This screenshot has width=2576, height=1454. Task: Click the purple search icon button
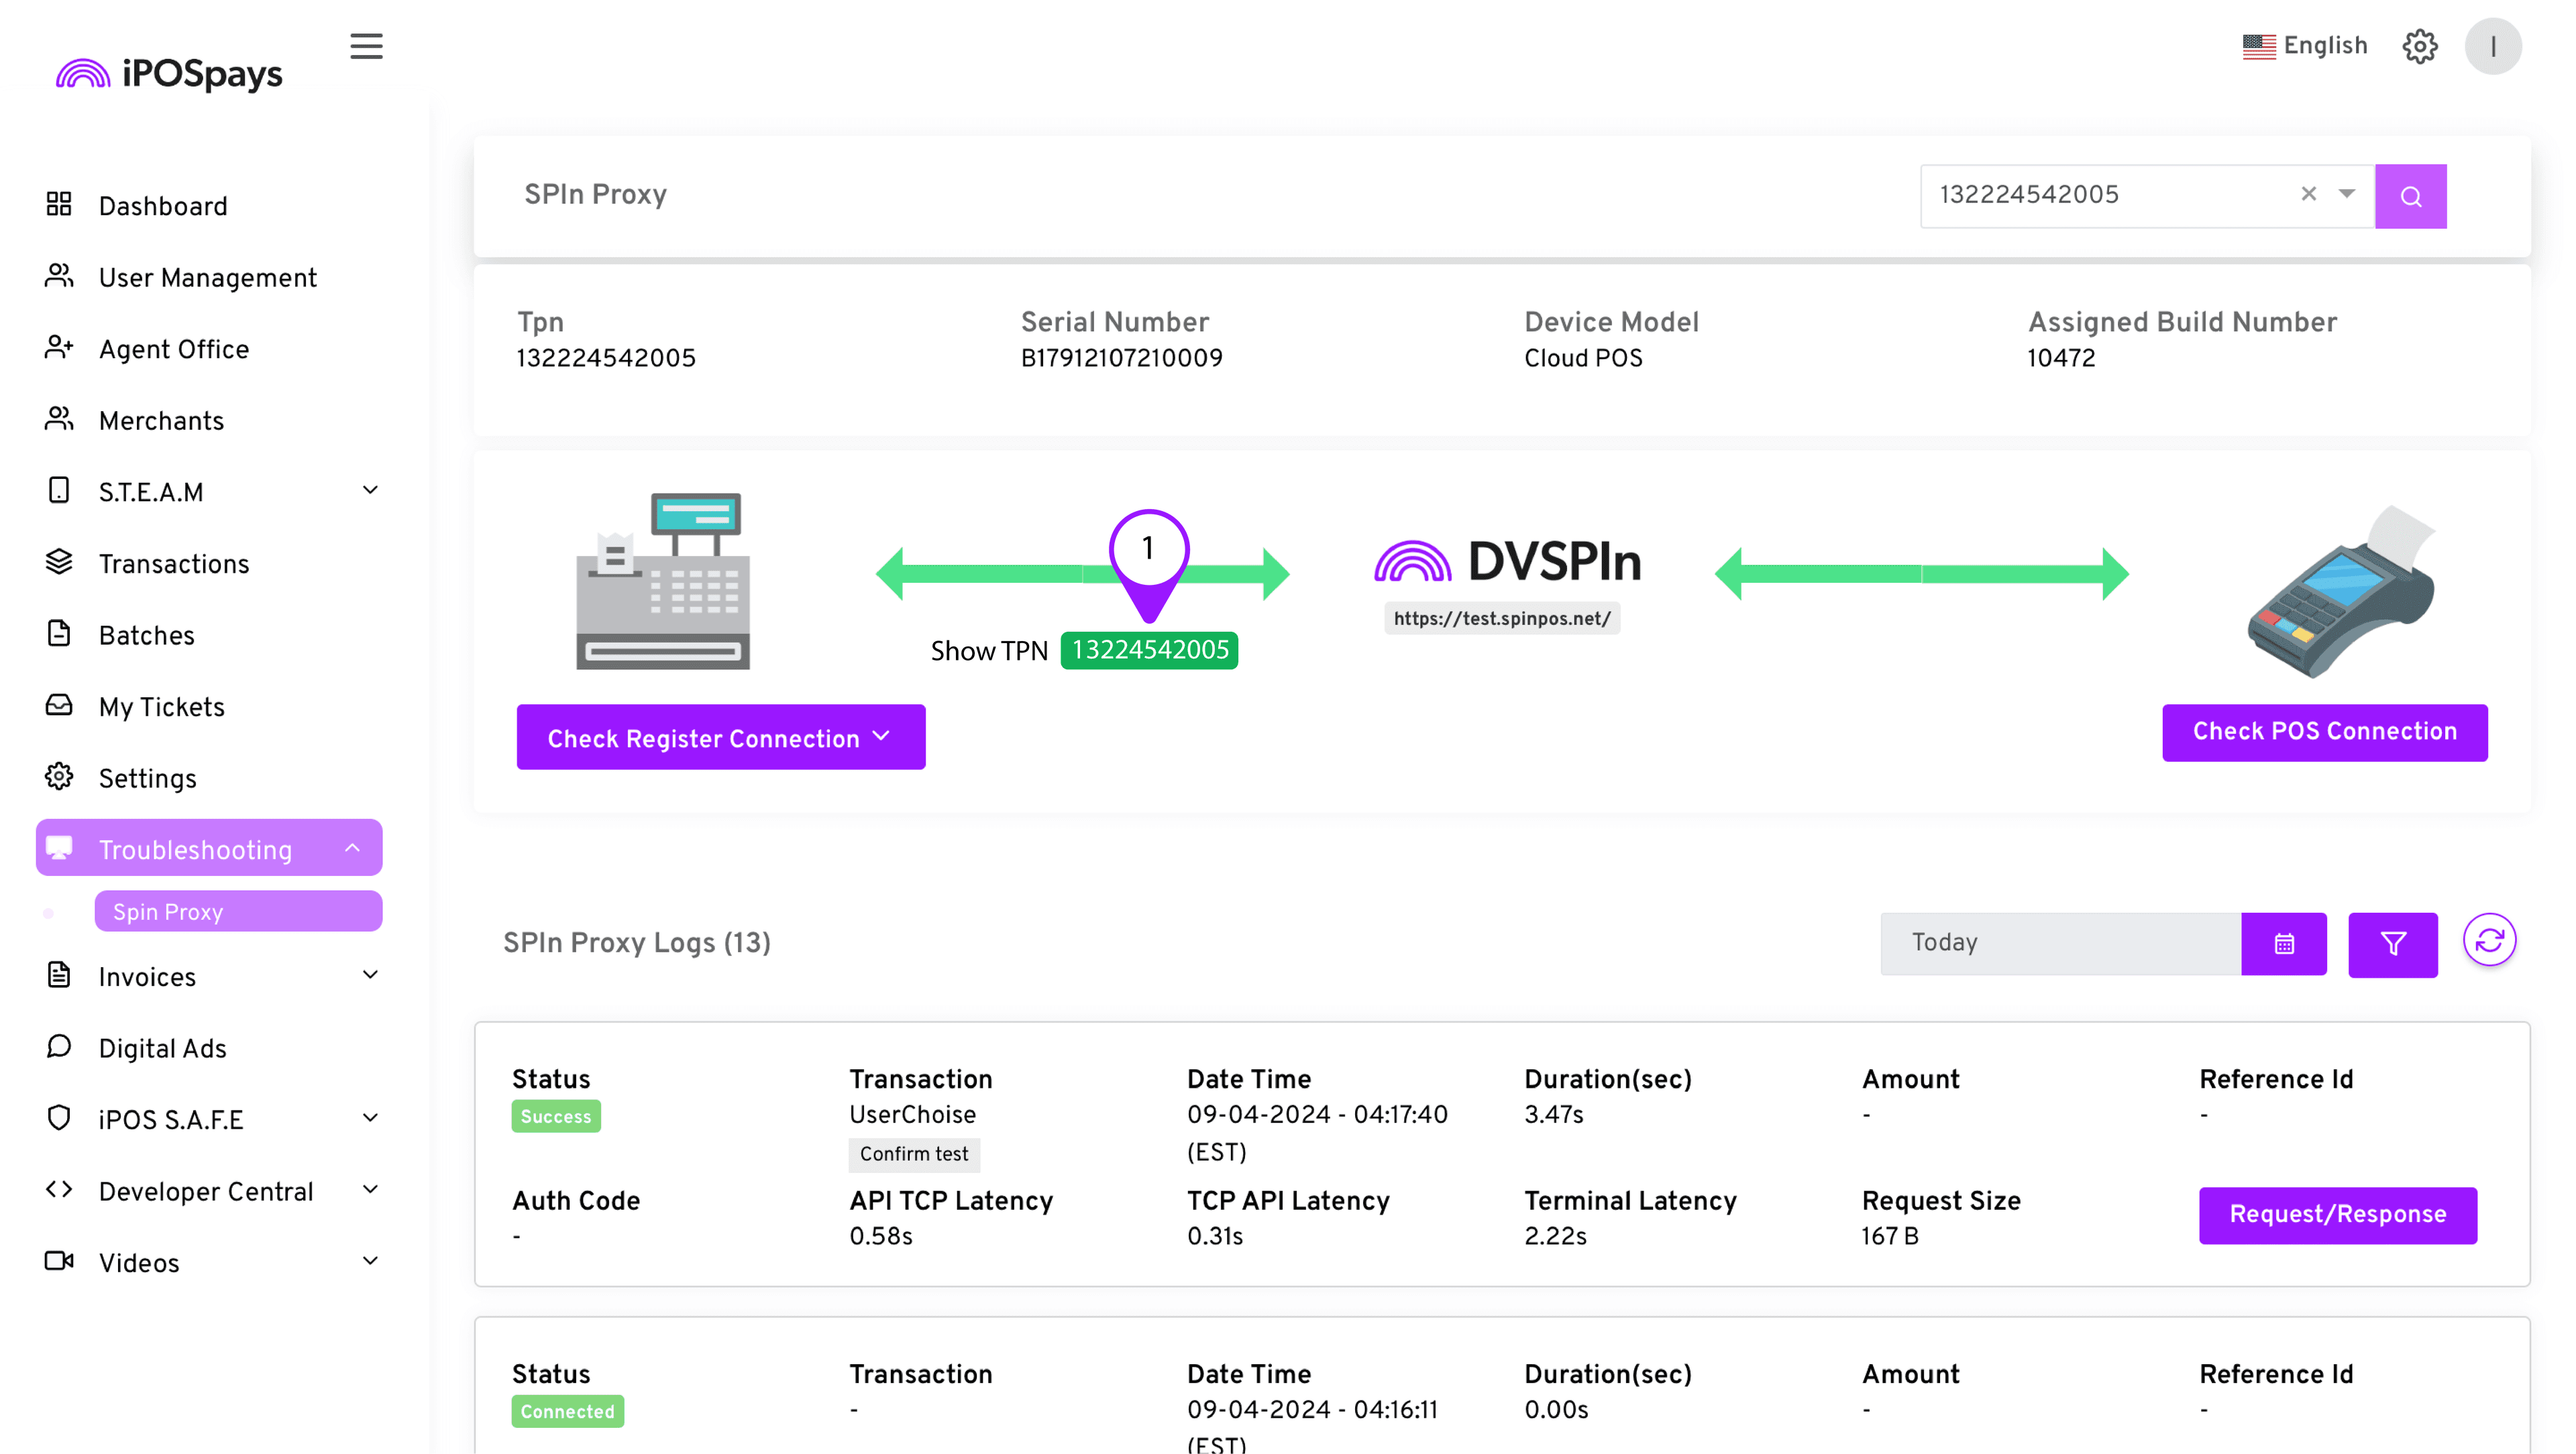pyautogui.click(x=2410, y=196)
